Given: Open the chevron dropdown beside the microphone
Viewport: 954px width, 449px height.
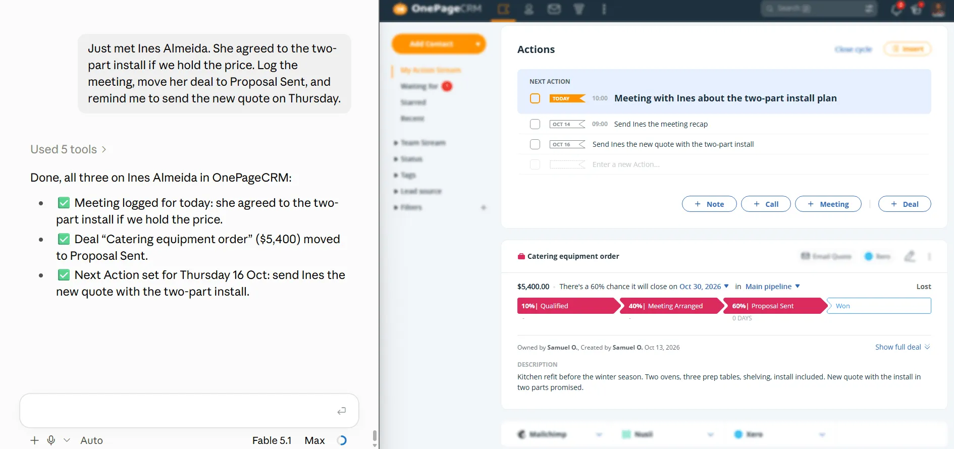Looking at the screenshot, I should pyautogui.click(x=67, y=440).
